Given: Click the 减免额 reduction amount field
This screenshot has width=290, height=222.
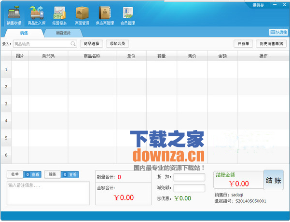Looking at the screenshot, I should (x=189, y=188).
